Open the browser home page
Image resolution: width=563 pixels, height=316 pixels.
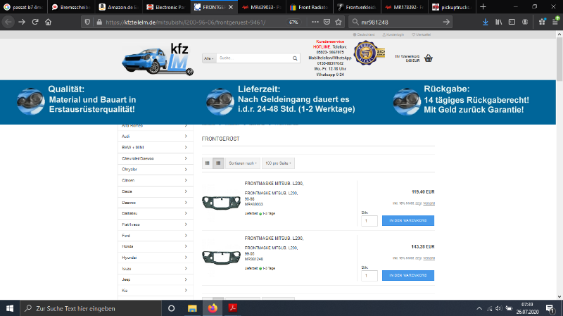click(48, 23)
